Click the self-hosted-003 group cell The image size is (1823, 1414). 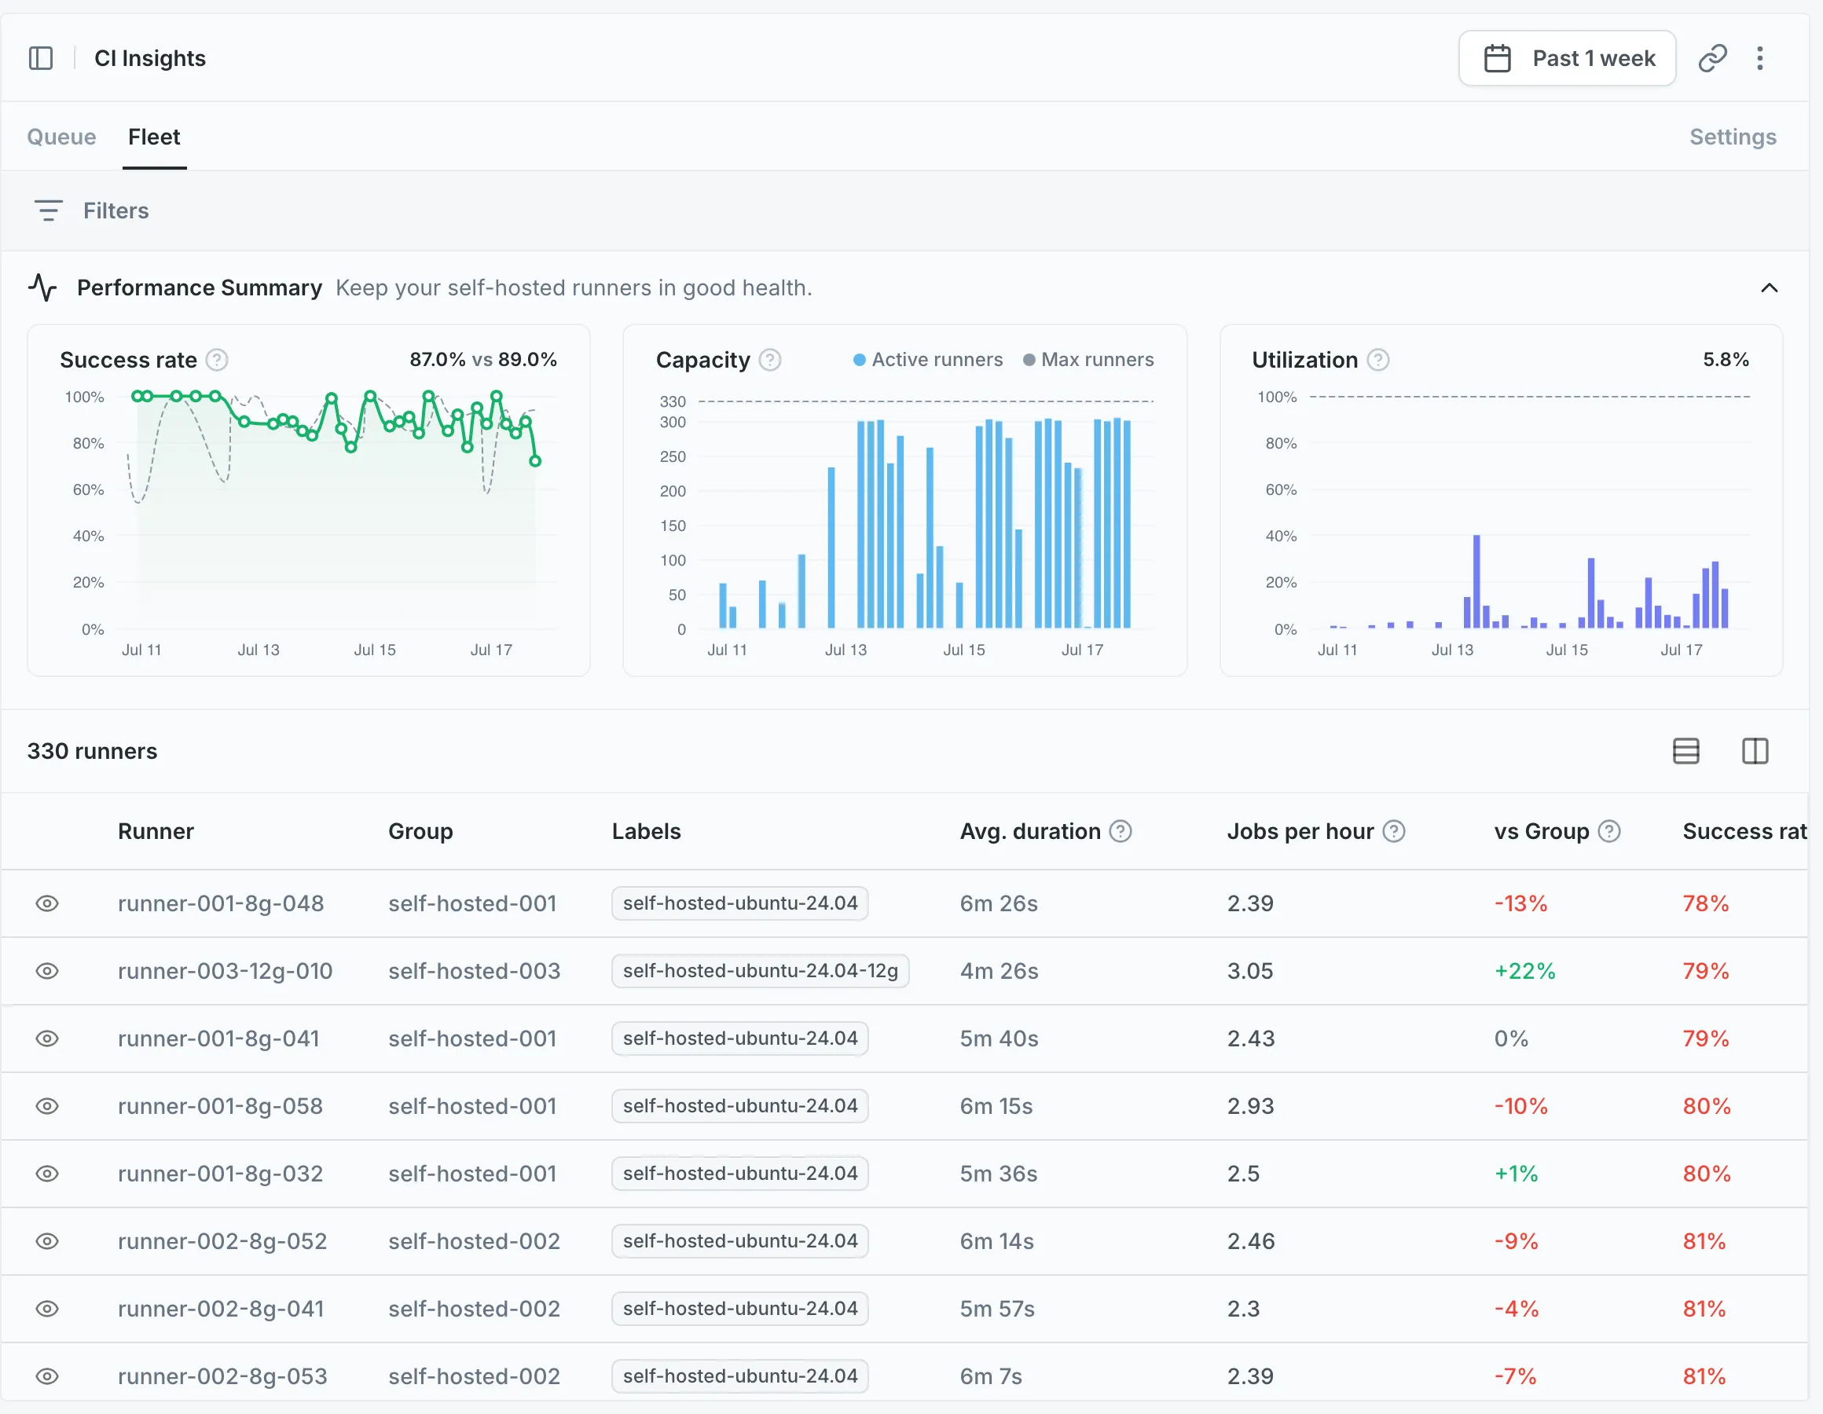[474, 971]
